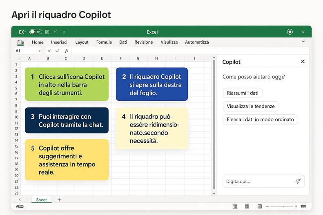Select row 23 header

coord(16,193)
